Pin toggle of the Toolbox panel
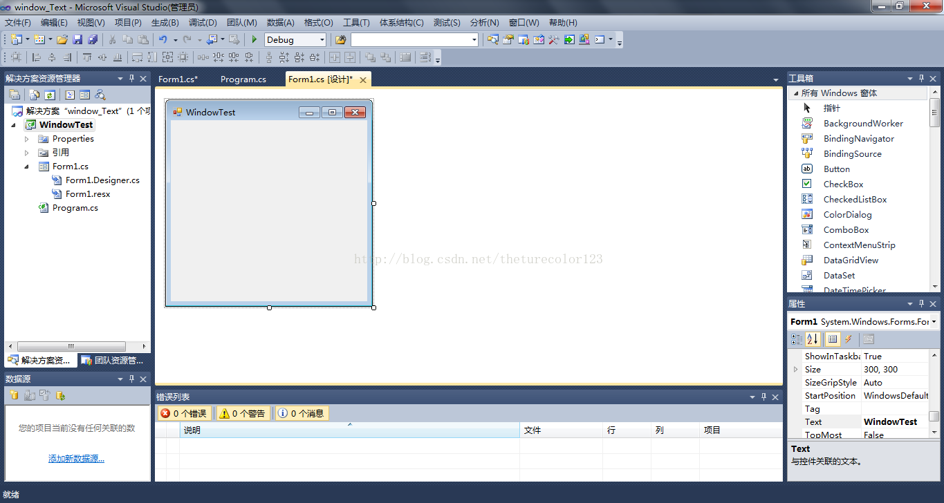The height and width of the screenshot is (503, 944). tap(921, 78)
